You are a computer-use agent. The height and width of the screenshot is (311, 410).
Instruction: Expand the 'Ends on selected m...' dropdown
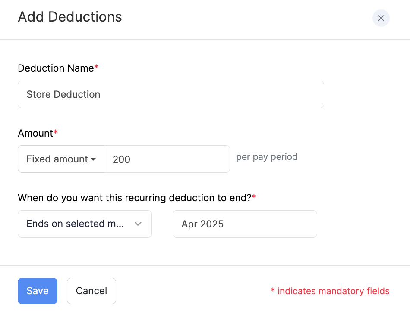point(85,224)
